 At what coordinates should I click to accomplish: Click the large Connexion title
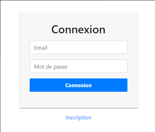click(x=78, y=29)
